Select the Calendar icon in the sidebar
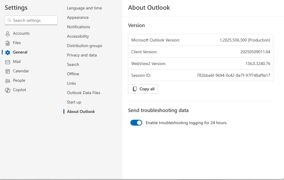 click(x=7, y=71)
